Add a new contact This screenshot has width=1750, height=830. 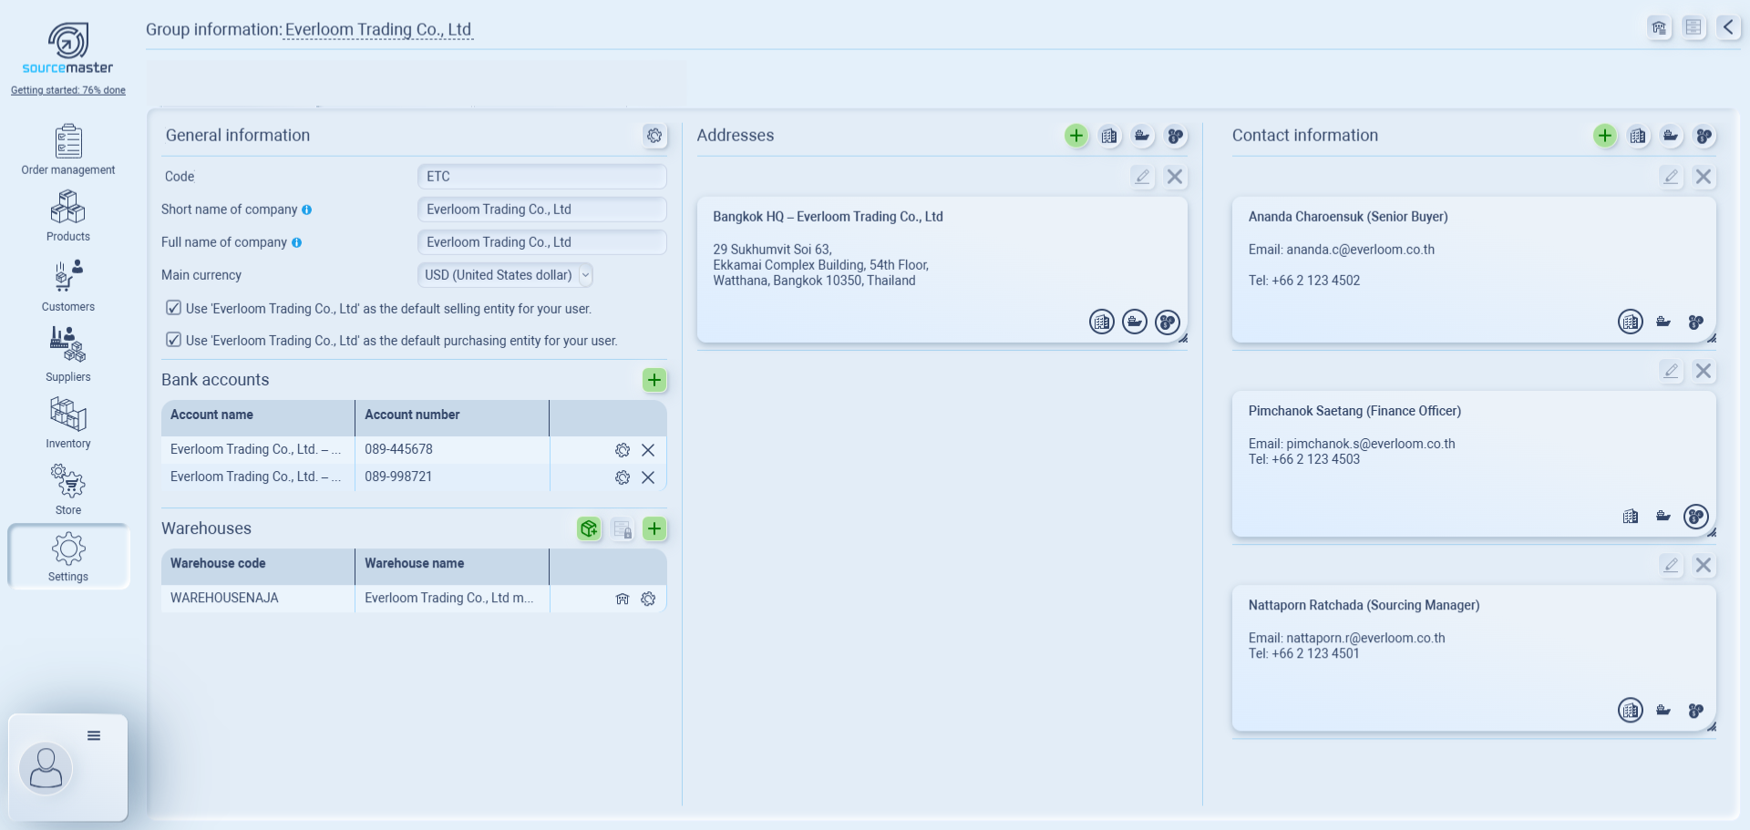pos(1605,136)
